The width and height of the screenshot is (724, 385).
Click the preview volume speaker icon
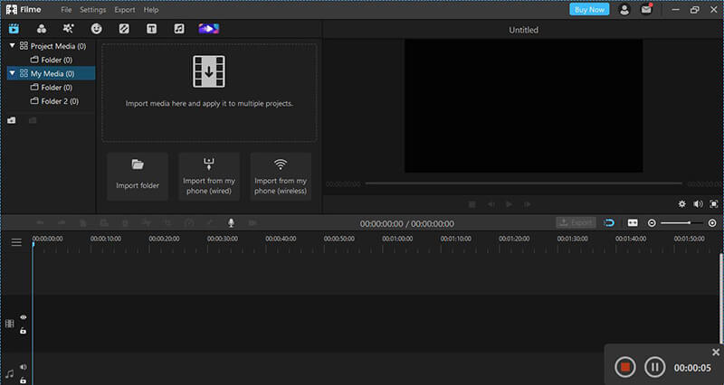click(x=698, y=203)
